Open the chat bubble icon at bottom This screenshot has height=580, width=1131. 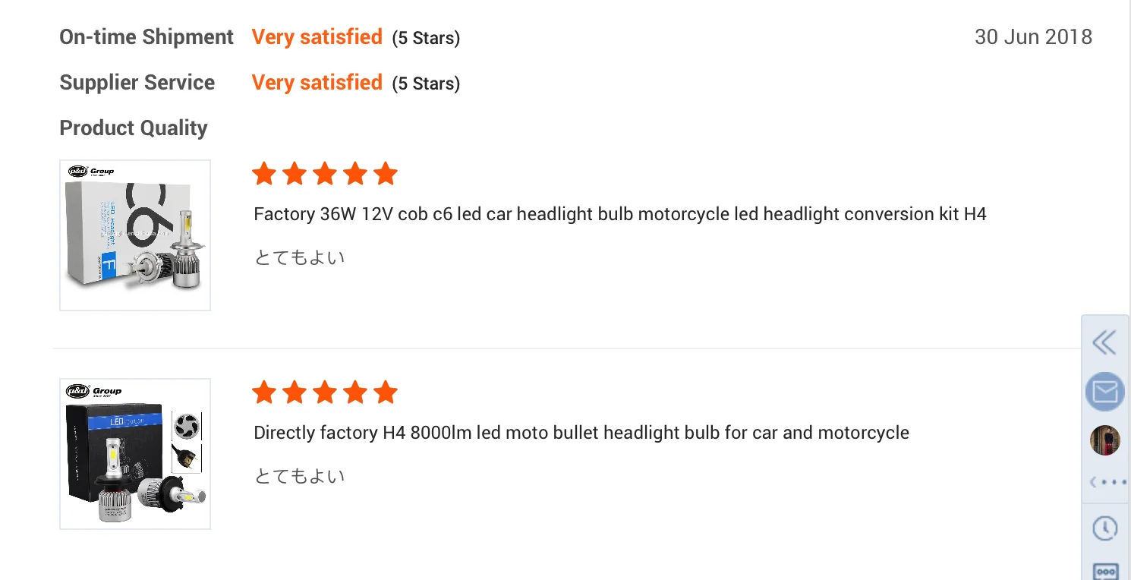(x=1105, y=570)
